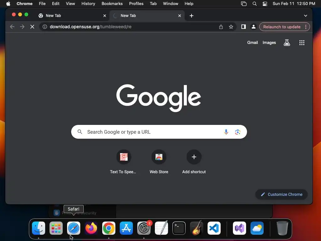Launch GarageBand from the Dock
The width and height of the screenshot is (321, 241).
pos(197,228)
